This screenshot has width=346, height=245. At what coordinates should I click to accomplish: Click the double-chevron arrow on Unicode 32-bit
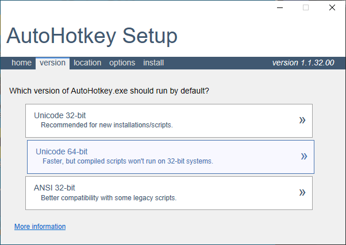pyautogui.click(x=302, y=120)
